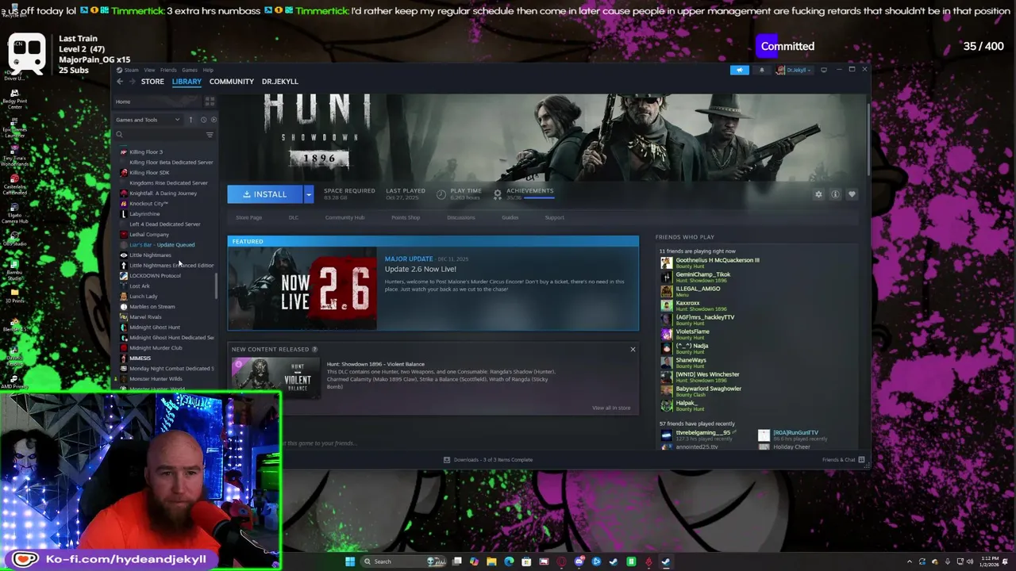Select Labyrinthine game entry
The height and width of the screenshot is (571, 1016).
[144, 213]
